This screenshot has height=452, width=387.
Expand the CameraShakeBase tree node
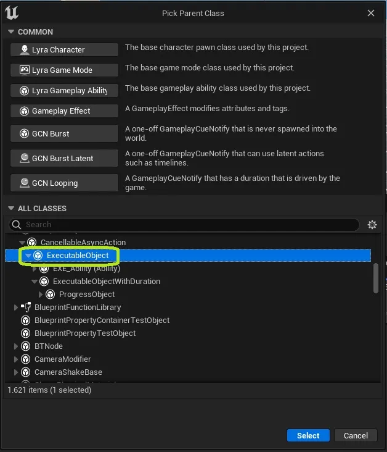[16, 372]
